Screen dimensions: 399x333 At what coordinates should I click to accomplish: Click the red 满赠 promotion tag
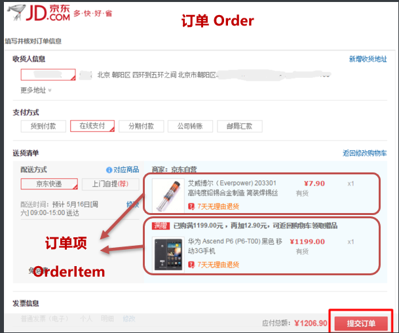pyautogui.click(x=161, y=225)
